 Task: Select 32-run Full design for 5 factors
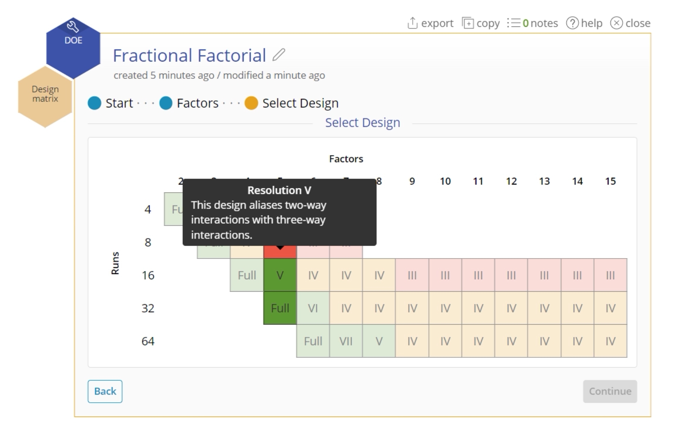pos(280,308)
